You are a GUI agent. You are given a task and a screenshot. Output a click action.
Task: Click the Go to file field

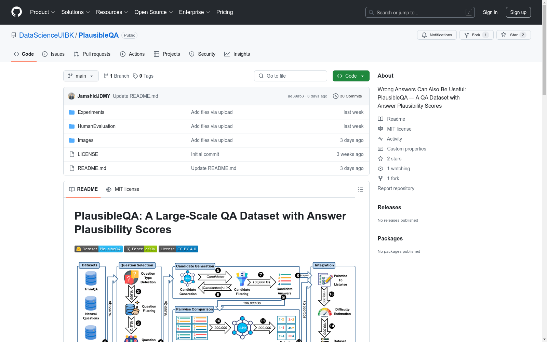291,76
